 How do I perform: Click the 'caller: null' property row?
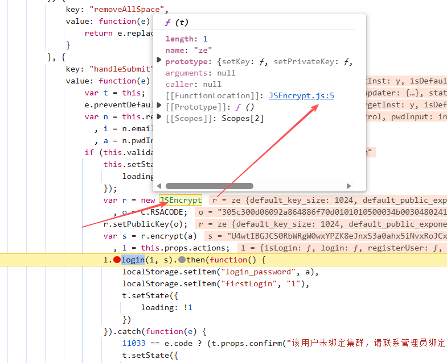point(193,85)
